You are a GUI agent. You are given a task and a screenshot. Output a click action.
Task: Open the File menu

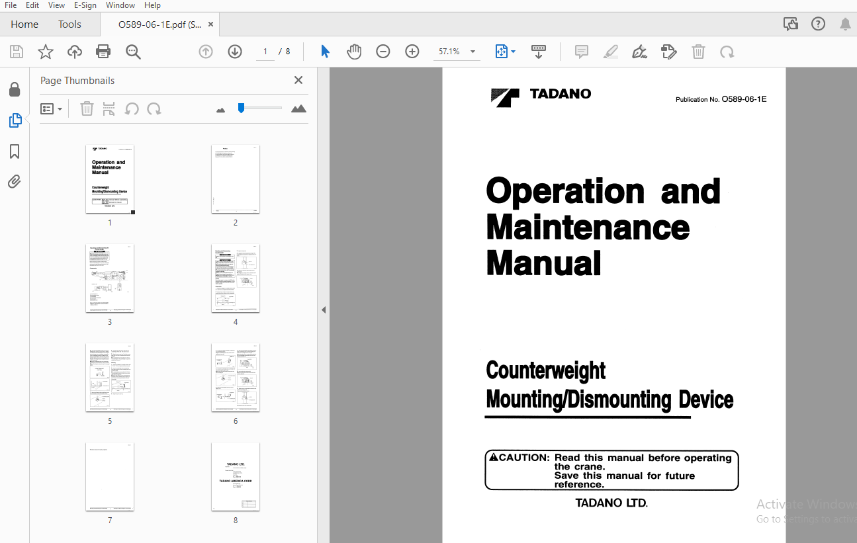pyautogui.click(x=11, y=5)
